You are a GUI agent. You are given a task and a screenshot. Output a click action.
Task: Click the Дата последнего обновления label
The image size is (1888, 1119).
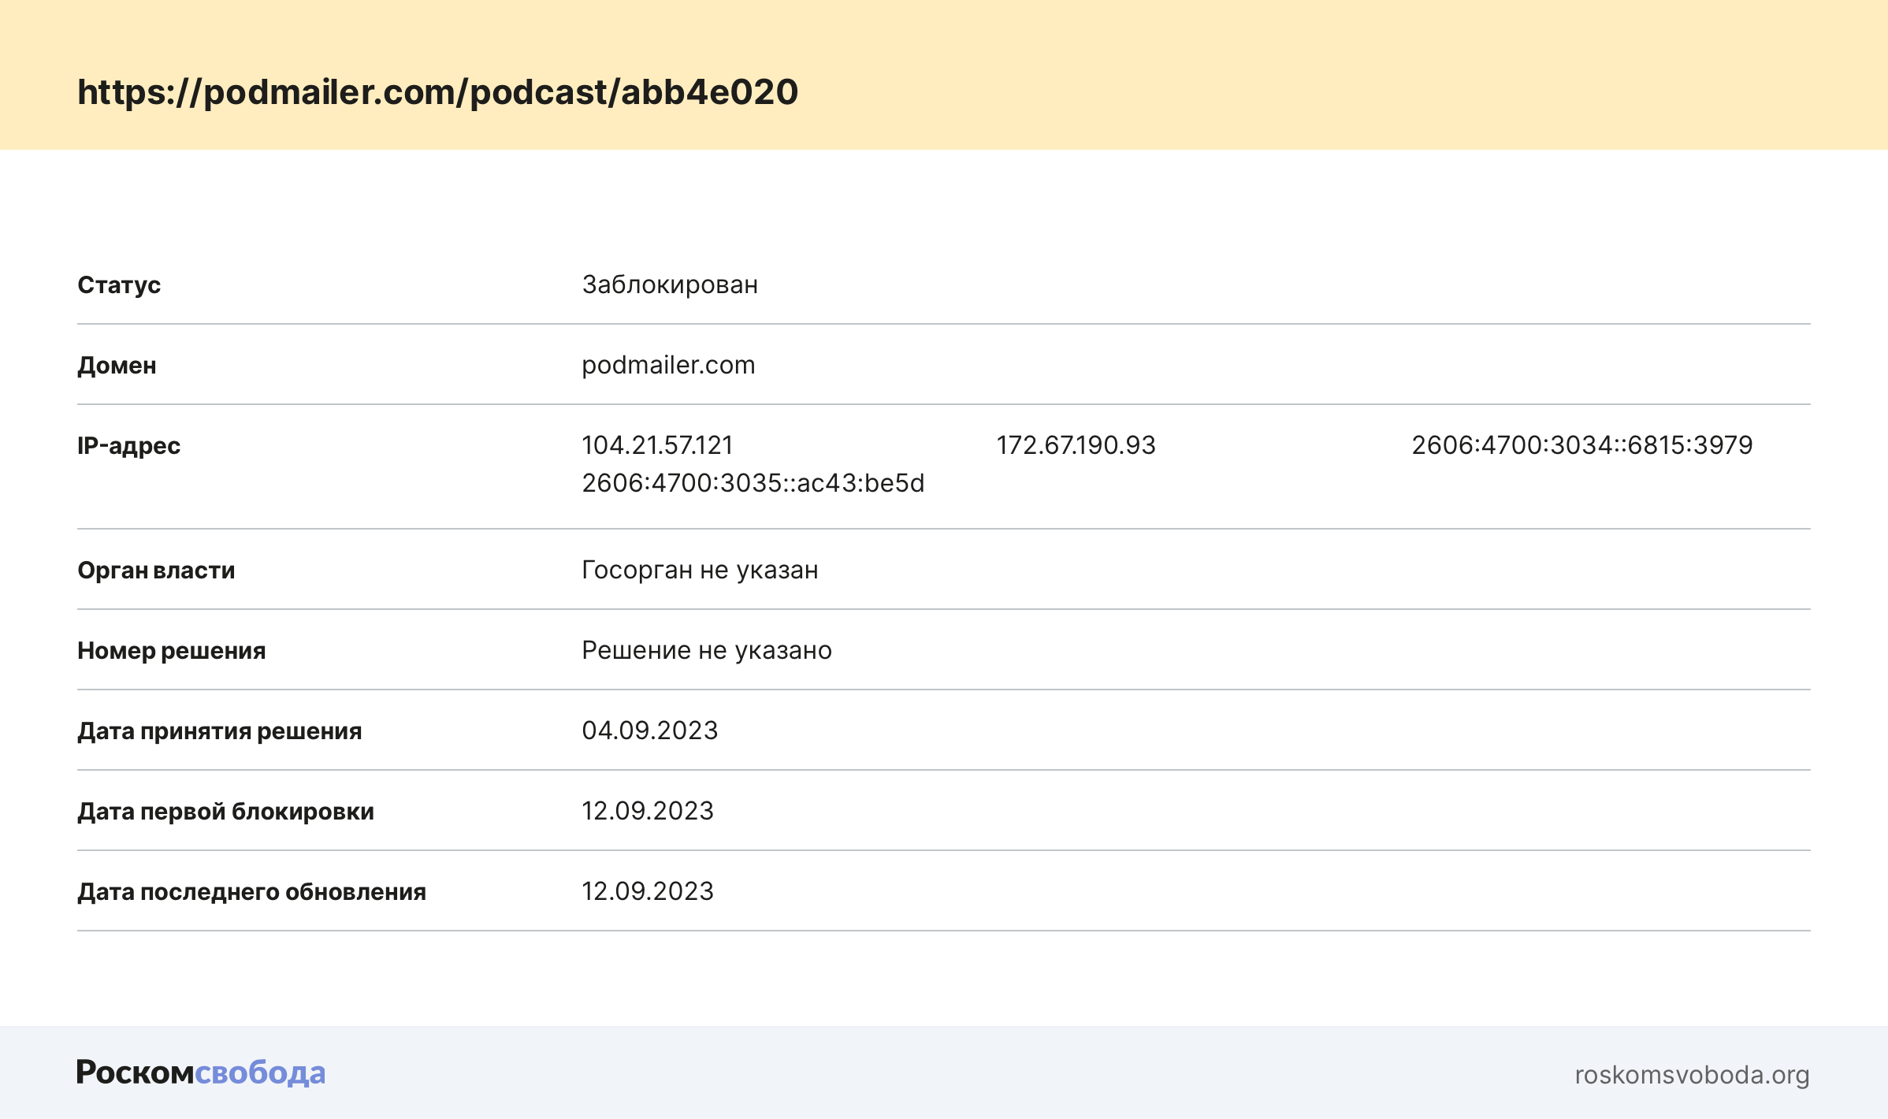click(251, 891)
